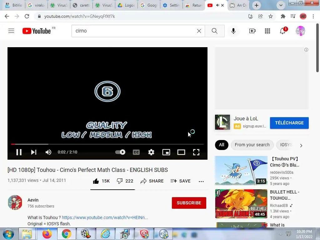This screenshot has height=240, width=320.
Task: Click the page vertical scrollbar
Action: click(317, 48)
